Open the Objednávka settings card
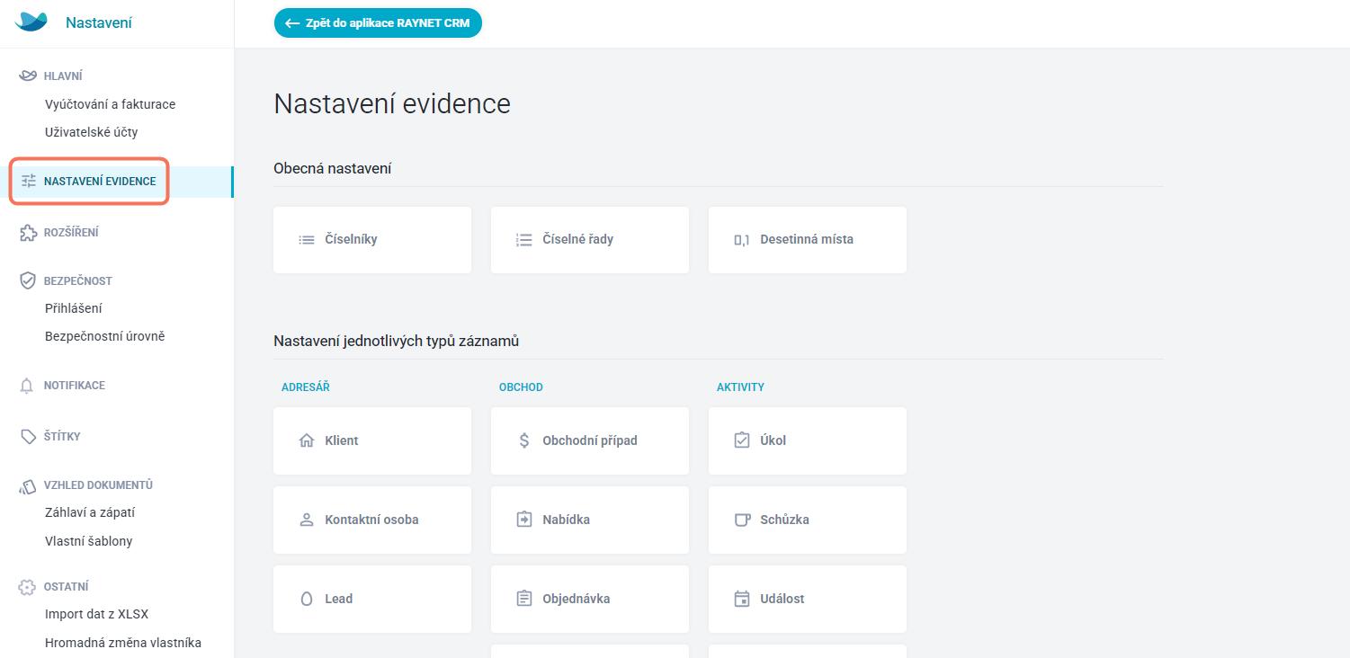The image size is (1350, 658). pos(590,599)
